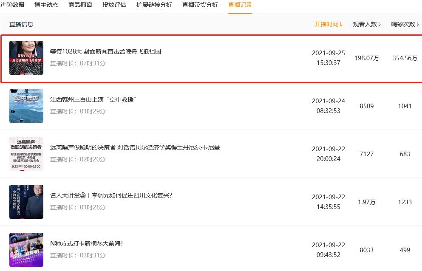Viewport: 422px width, 271px height.
Task: Open thumbnail of 孟晚舟 livestream
Action: pyautogui.click(x=26, y=58)
